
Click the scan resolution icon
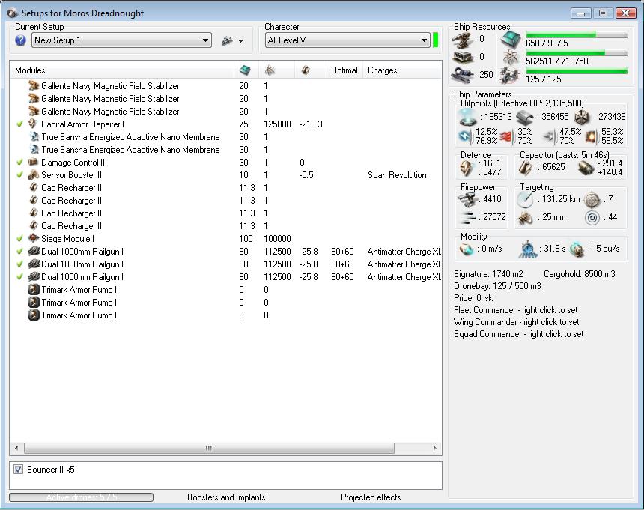pos(525,218)
